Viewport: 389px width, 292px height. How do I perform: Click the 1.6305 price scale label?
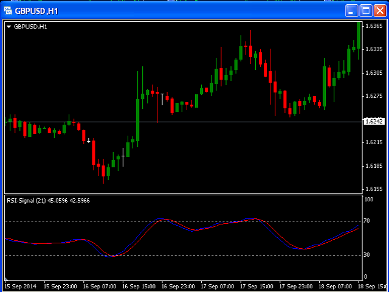(373, 73)
